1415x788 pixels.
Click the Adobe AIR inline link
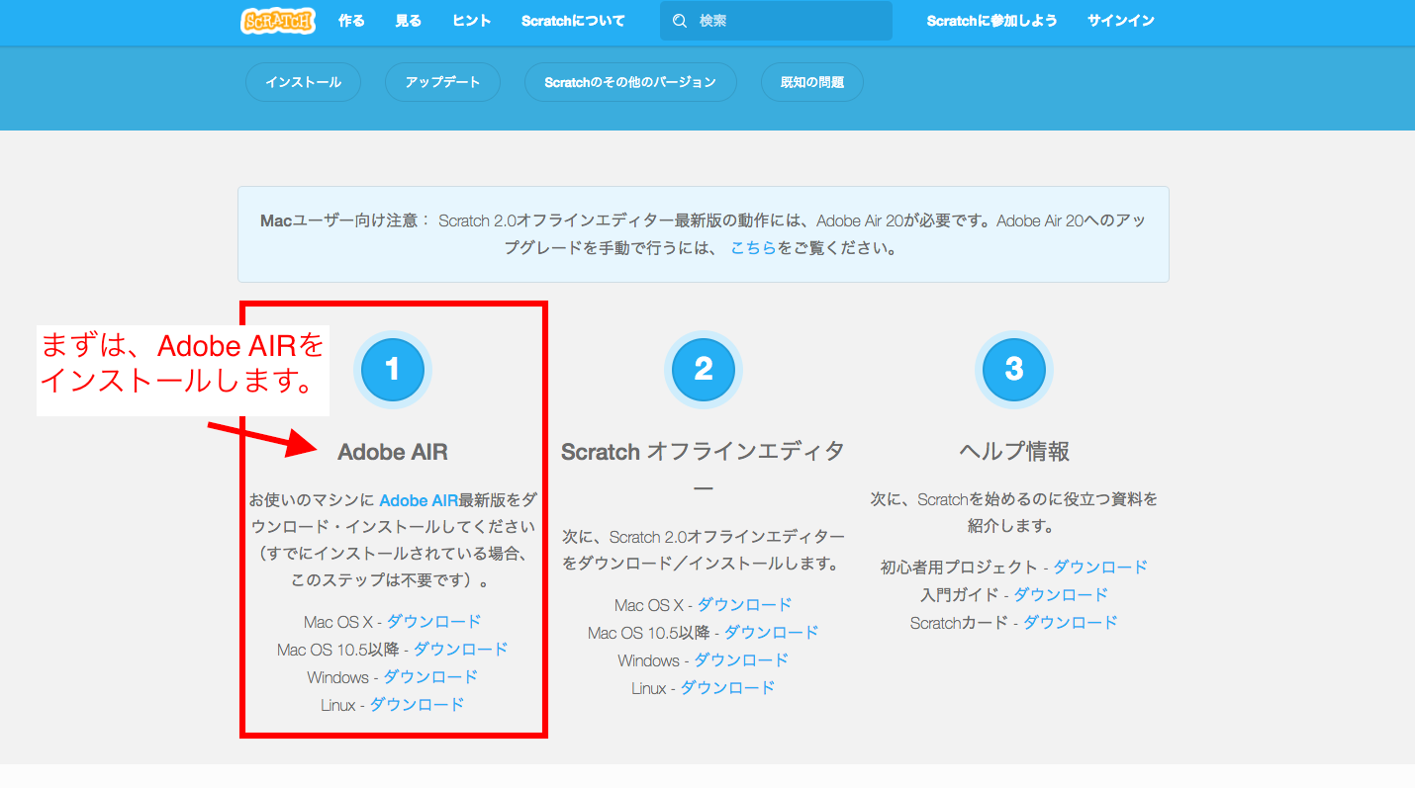419,500
